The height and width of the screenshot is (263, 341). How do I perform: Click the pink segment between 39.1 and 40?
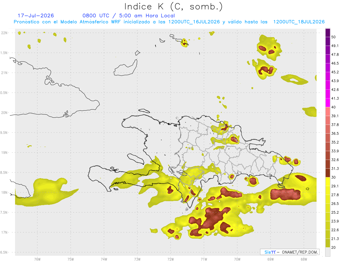pyautogui.click(x=328, y=111)
